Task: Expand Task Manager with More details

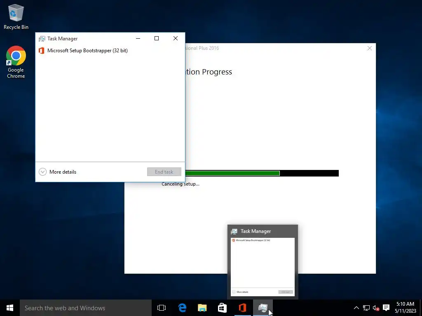Action: [x=58, y=172]
